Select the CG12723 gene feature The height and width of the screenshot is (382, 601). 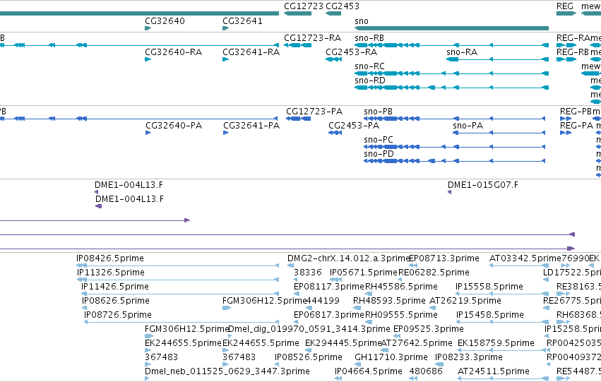coord(297,13)
